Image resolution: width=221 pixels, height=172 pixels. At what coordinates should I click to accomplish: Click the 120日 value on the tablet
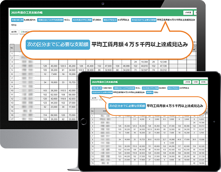pyautogui.click(x=156, y=92)
